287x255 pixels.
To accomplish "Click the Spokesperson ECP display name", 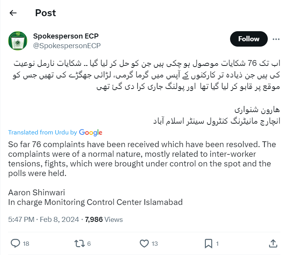I will point(66,36).
